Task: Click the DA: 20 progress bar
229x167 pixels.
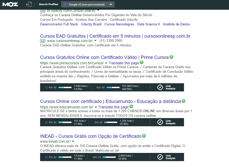Action: click(x=111, y=122)
